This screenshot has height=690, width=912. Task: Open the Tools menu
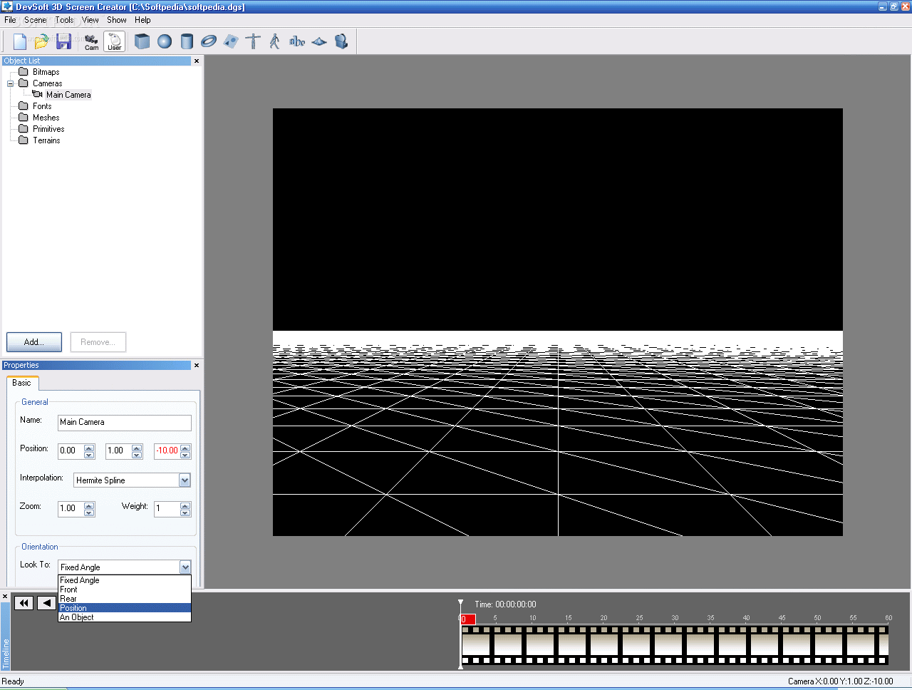pos(64,20)
